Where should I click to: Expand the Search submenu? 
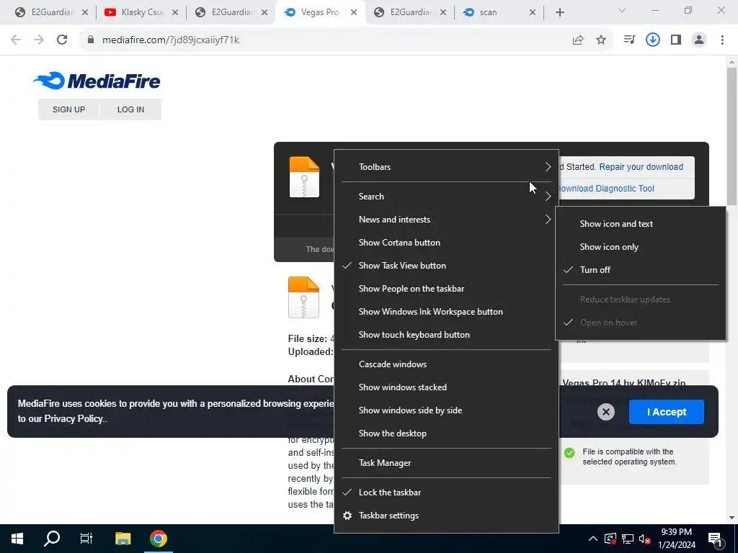click(446, 197)
